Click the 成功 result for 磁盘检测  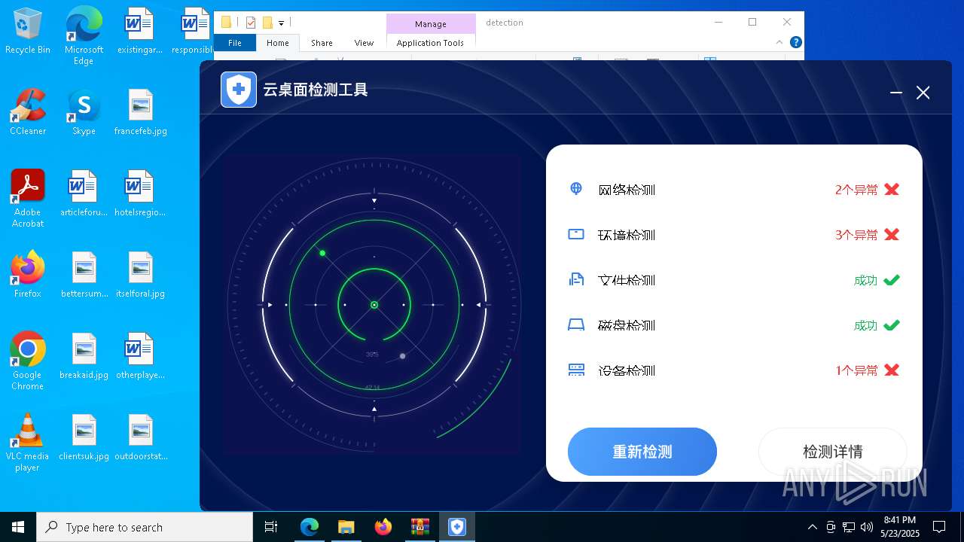tap(865, 325)
